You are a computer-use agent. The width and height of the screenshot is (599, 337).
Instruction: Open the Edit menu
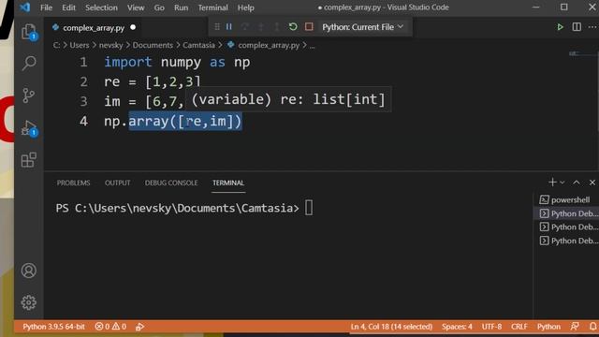(68, 7)
